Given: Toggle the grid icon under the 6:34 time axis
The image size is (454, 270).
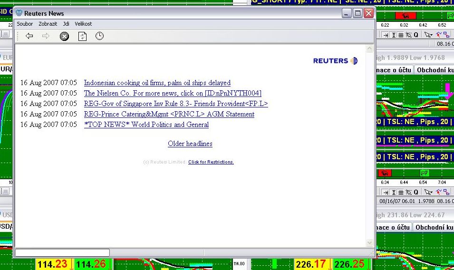Looking at the screenshot, I should coord(401,192).
